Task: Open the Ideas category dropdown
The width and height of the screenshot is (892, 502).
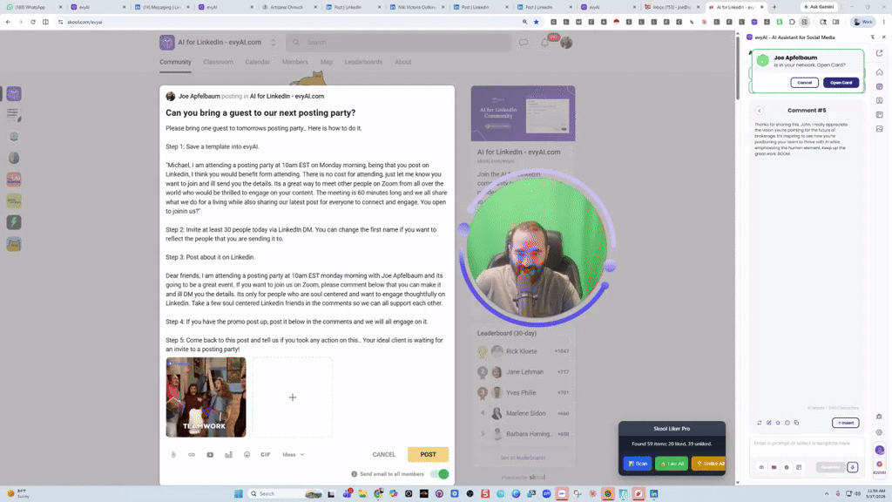Action: [x=293, y=455]
